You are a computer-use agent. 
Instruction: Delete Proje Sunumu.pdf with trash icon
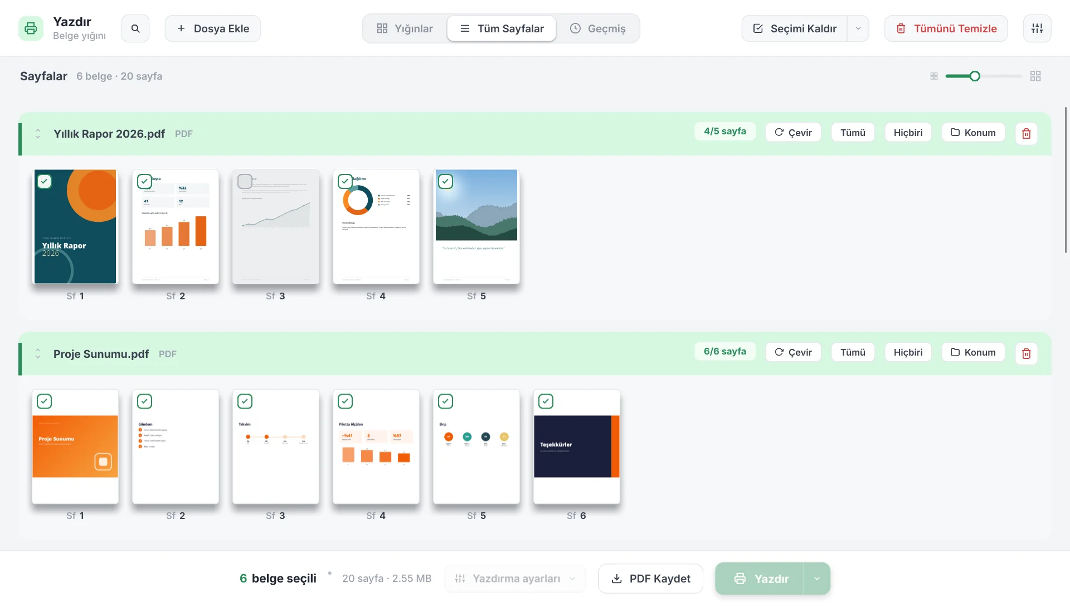pos(1026,353)
